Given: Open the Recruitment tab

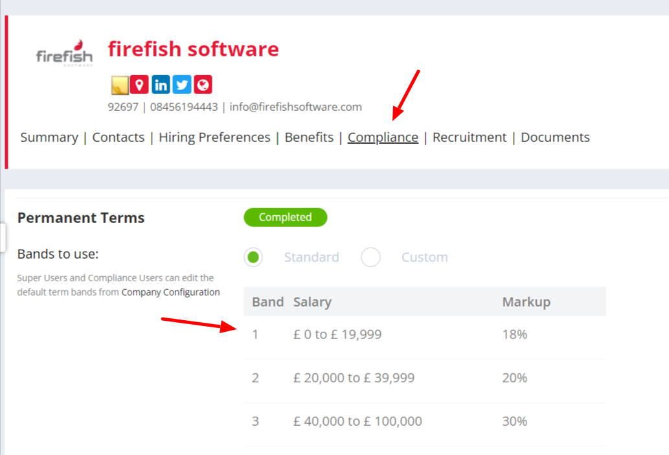Looking at the screenshot, I should pos(470,137).
